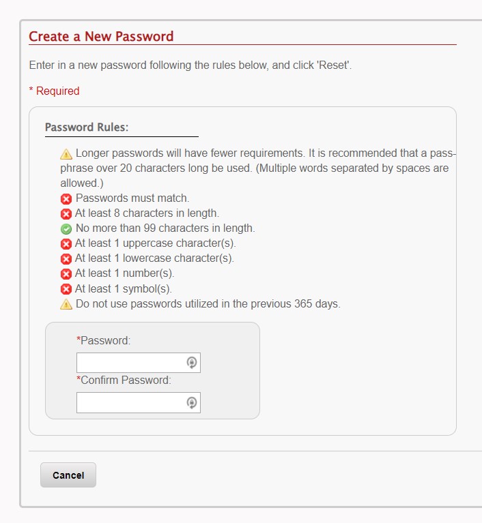
Task: Click the '*Password:' field label
Action: pos(103,340)
